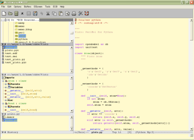Click the Parents node icon under Atom
Viewport: 194px width, 140px height.
[x=9, y=84]
